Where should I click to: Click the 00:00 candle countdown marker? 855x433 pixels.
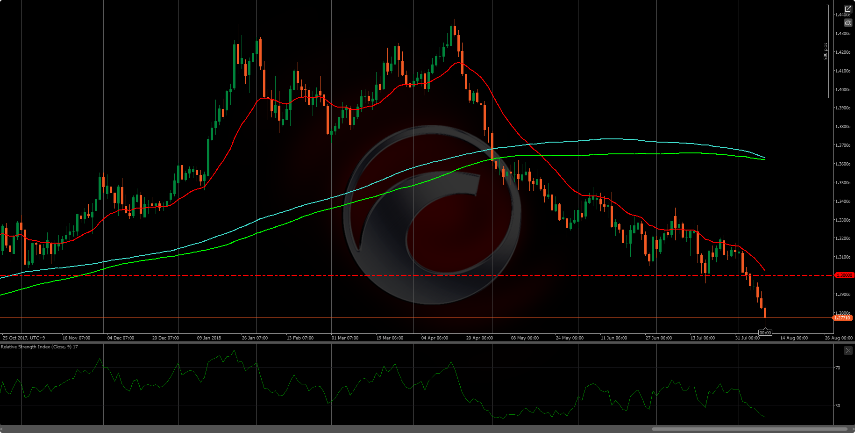click(x=765, y=332)
